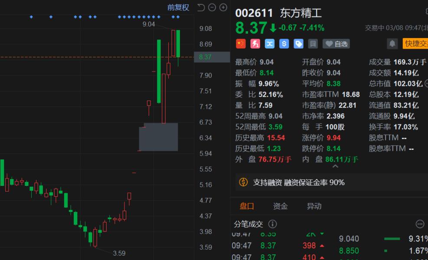Click 涨停价 9.94 value

click(x=333, y=138)
